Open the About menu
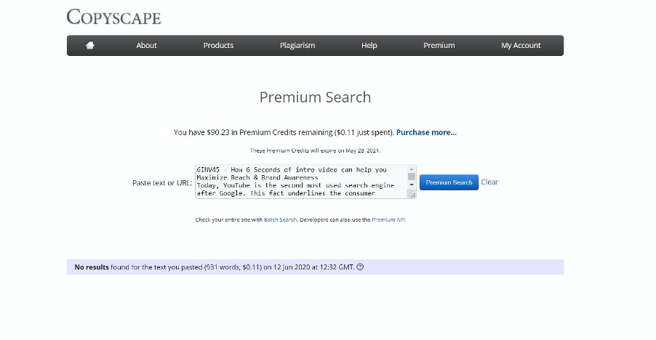The width and height of the screenshot is (656, 340). (x=146, y=46)
